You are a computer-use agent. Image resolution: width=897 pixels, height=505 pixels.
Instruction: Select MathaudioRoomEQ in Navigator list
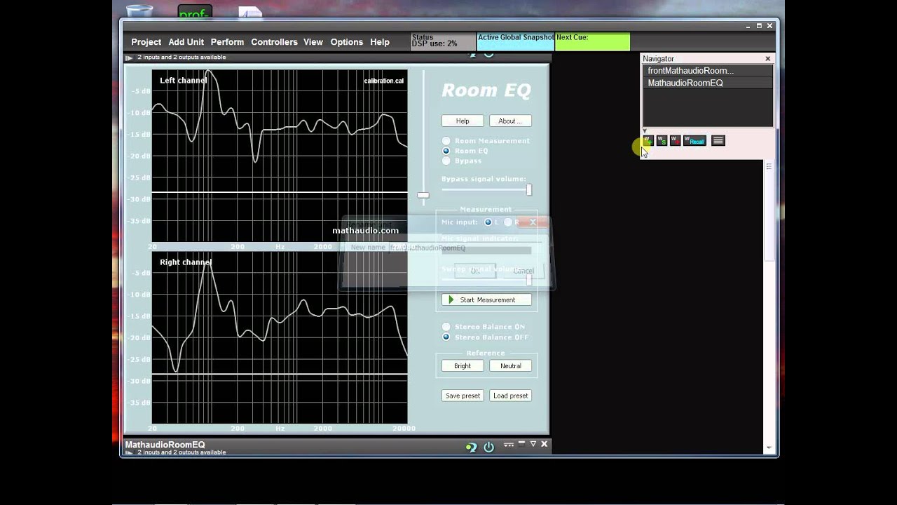click(x=708, y=83)
